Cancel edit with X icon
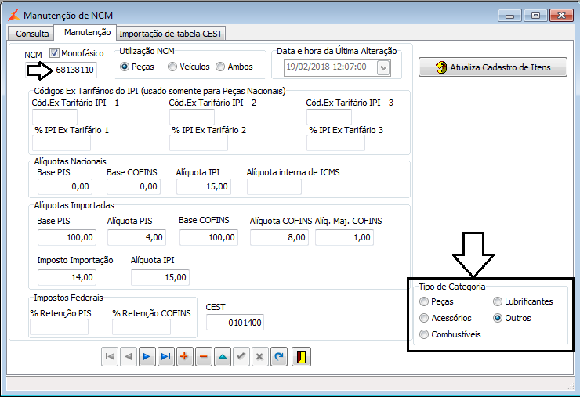The width and height of the screenshot is (580, 397). [260, 357]
